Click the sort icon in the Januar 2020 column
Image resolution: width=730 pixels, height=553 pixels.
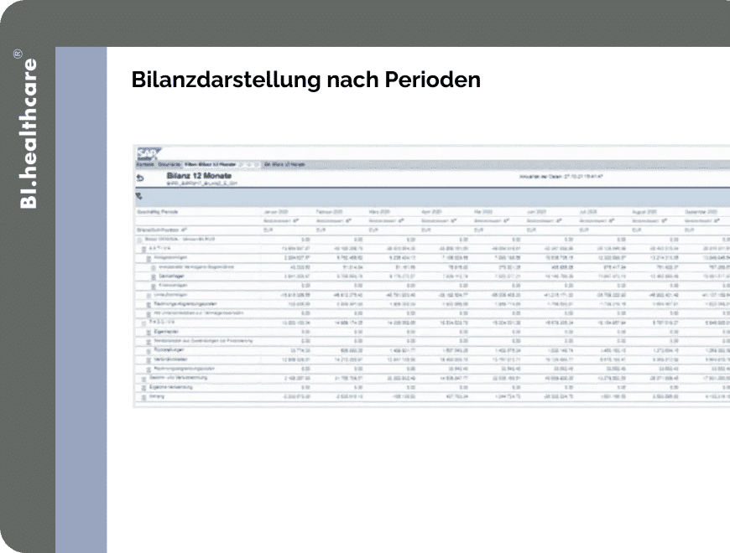coord(296,220)
